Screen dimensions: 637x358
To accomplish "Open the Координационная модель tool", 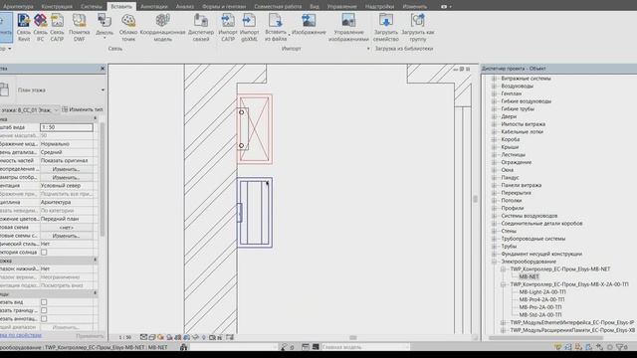I will (162, 27).
